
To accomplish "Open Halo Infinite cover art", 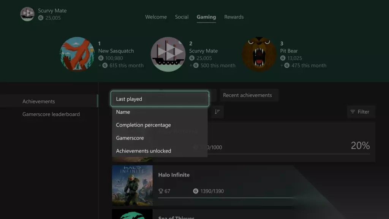I will click(x=132, y=186).
